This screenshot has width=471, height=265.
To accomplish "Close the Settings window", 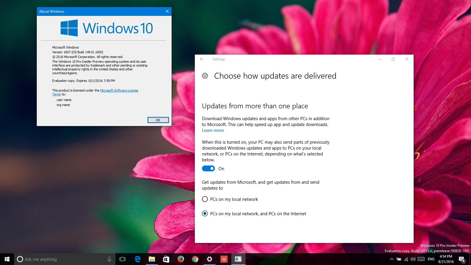I will click(407, 59).
